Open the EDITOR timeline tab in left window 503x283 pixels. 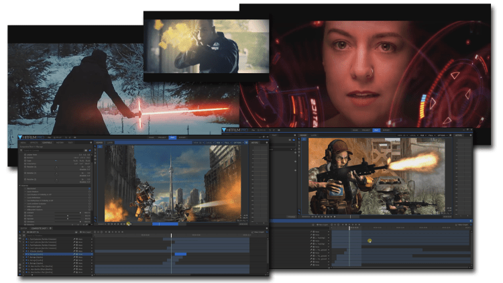point(23,229)
